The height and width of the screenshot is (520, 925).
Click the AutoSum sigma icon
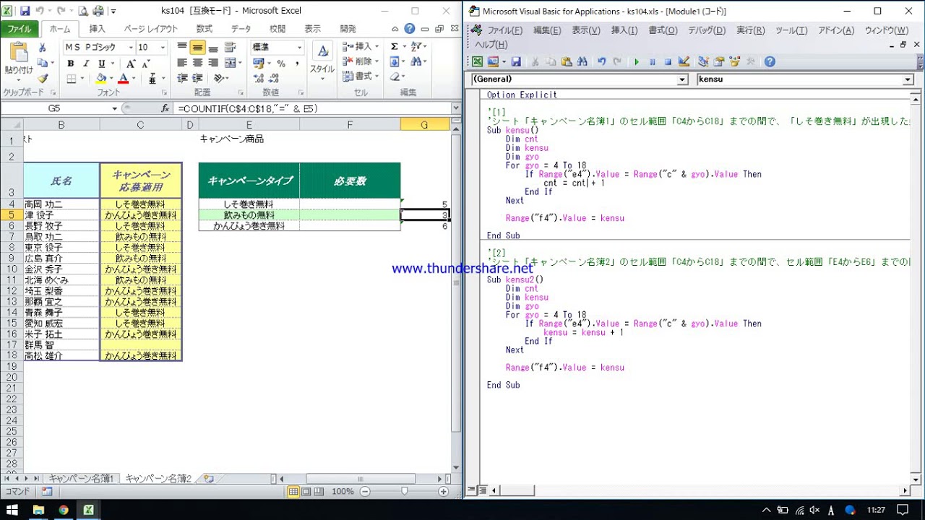(395, 46)
